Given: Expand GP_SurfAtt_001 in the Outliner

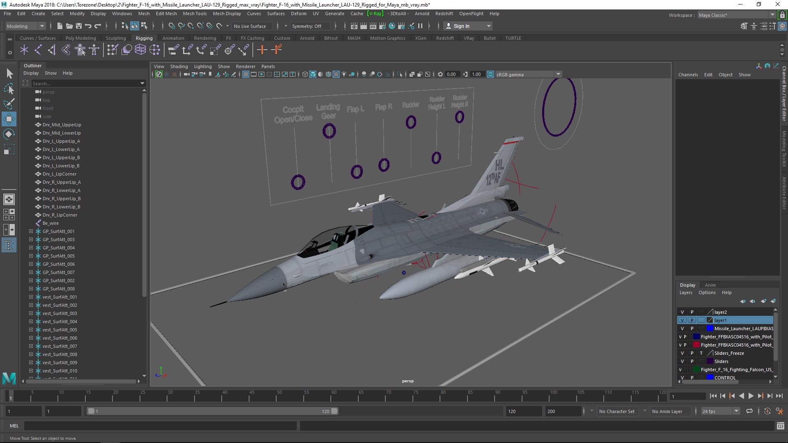Looking at the screenshot, I should (x=31, y=231).
